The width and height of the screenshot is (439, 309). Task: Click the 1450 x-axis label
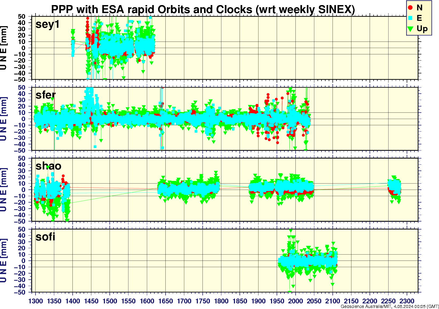coord(91,301)
